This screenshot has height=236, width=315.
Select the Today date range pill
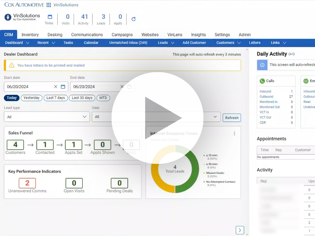pyautogui.click(x=12, y=98)
